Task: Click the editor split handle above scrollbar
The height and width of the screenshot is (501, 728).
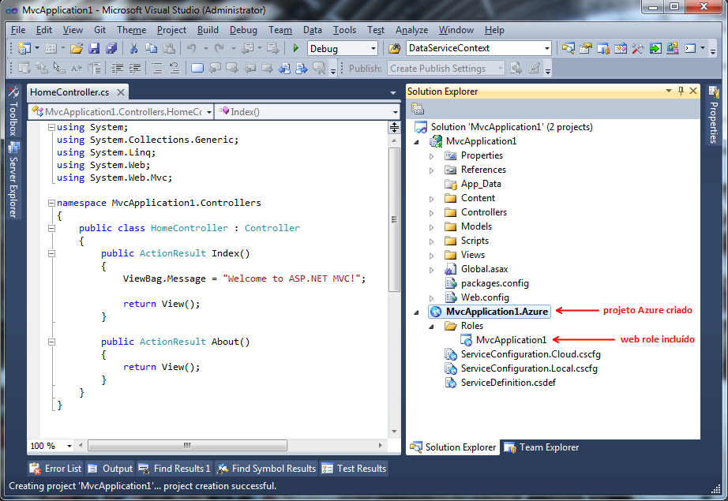Action: click(394, 127)
